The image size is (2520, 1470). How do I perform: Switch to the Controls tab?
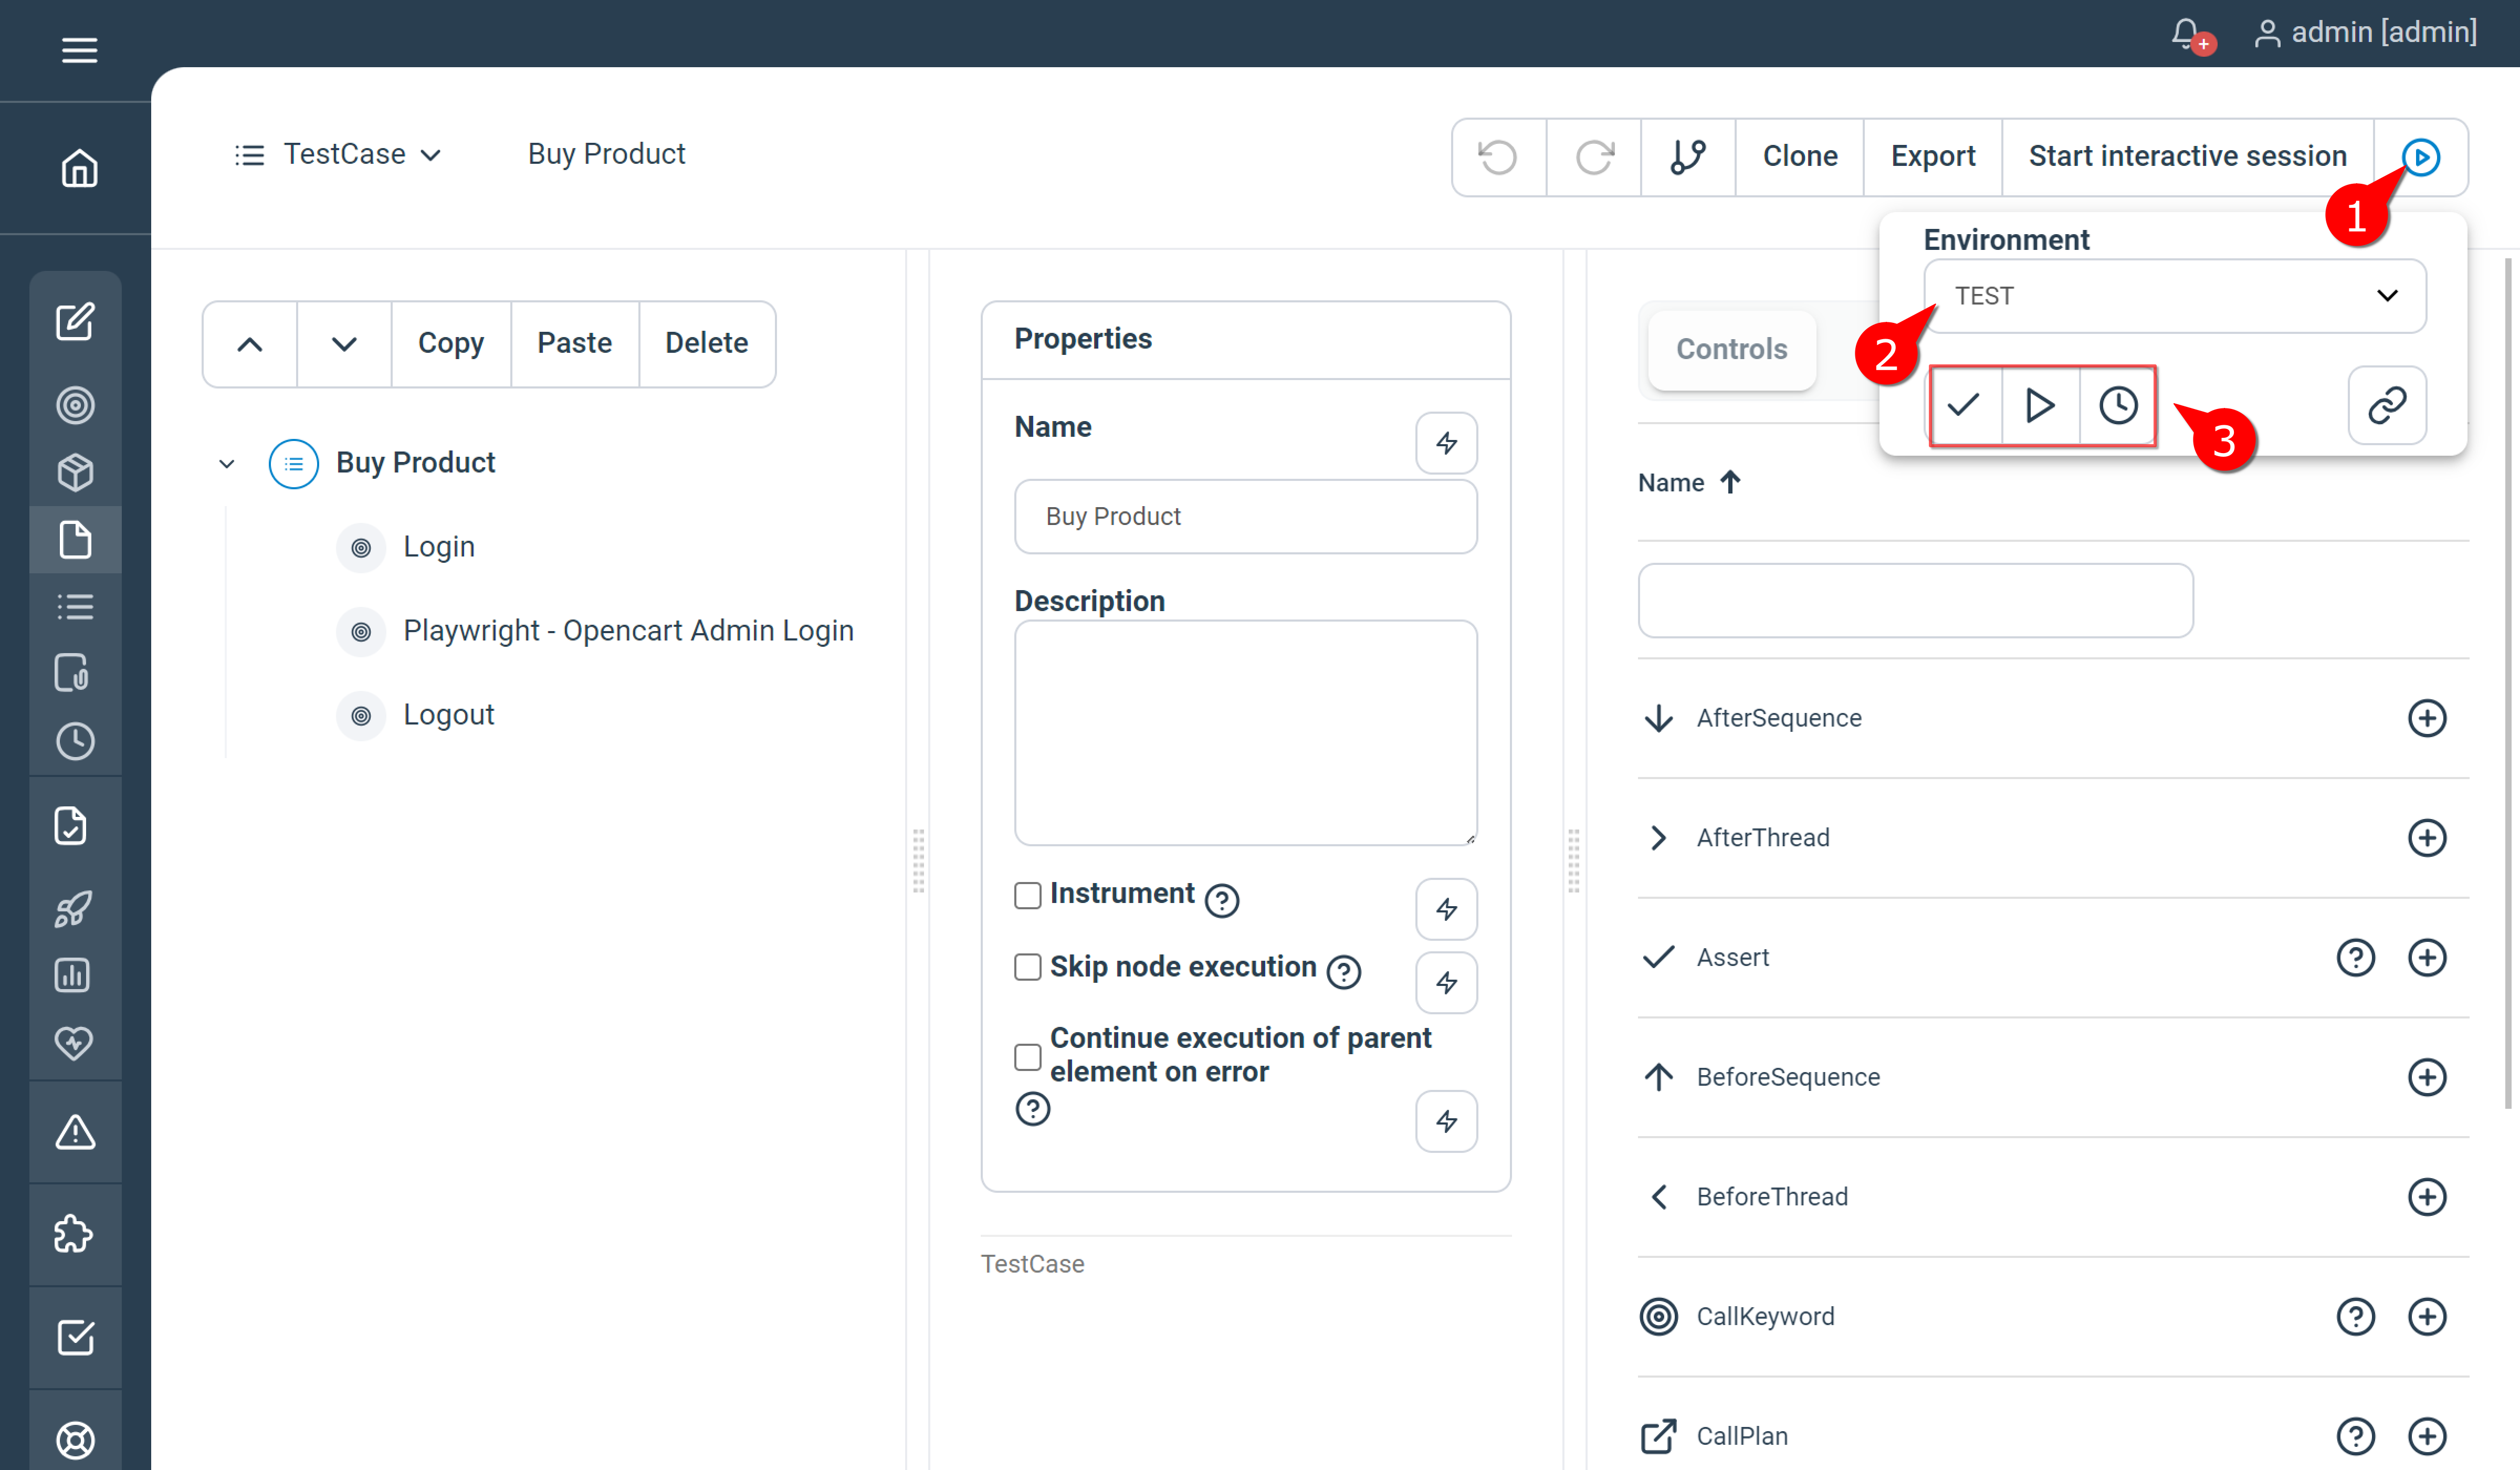pyautogui.click(x=1731, y=349)
